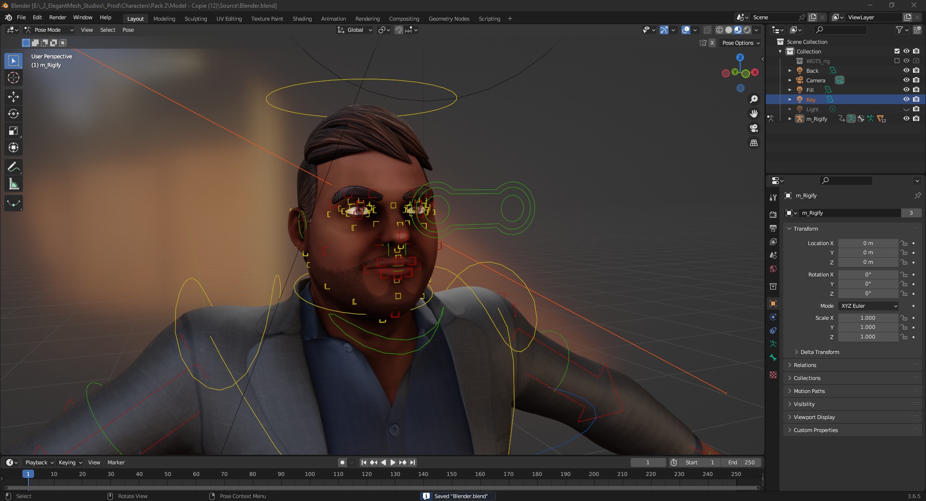Open Global transform orientation dropdown
Screen dimensions: 926x501
pyautogui.click(x=355, y=30)
